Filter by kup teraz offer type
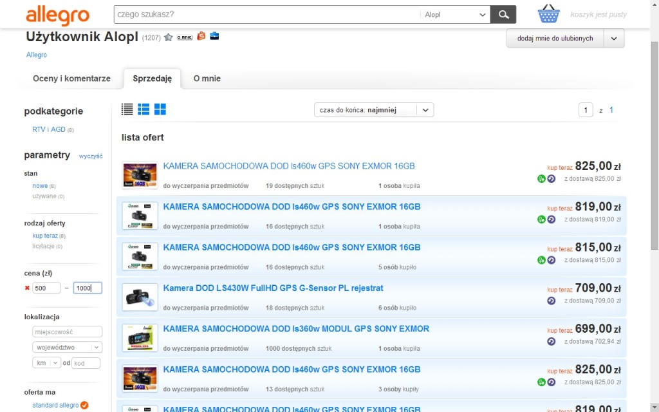This screenshot has height=412, width=659. click(45, 236)
